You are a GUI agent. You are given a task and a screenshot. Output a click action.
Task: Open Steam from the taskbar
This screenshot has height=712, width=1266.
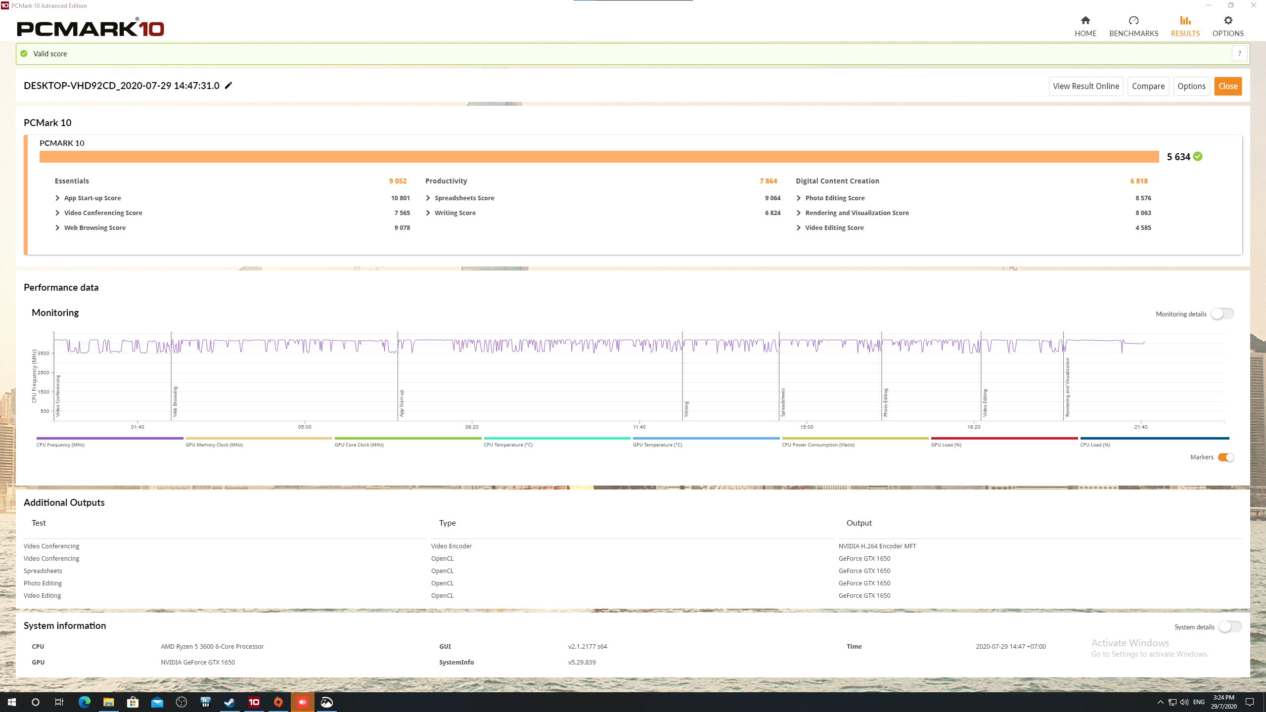(x=229, y=702)
